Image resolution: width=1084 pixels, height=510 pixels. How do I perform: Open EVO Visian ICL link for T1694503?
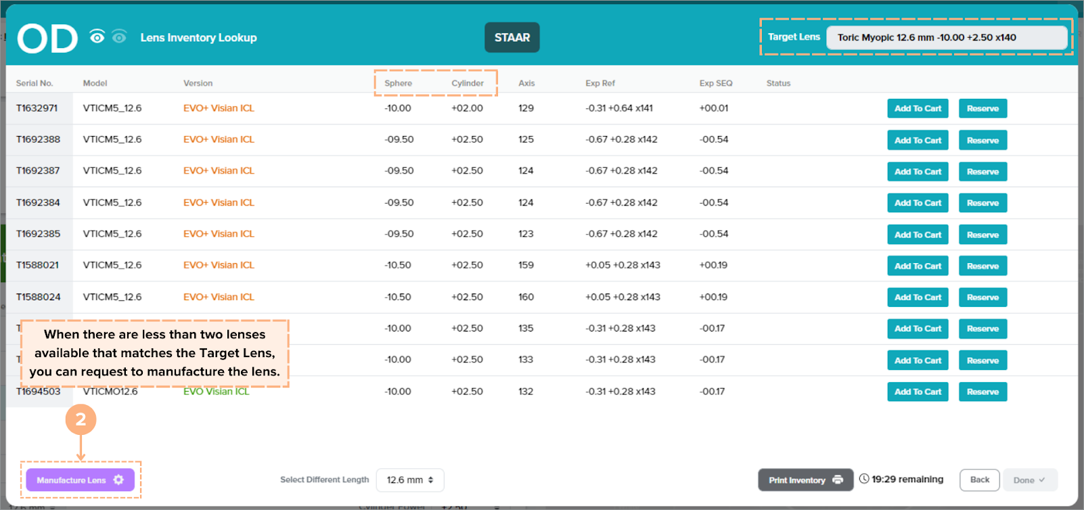(x=216, y=392)
